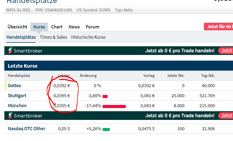This screenshot has width=233, height=141.
Task: Click the red change bar for Stuttgart
Action: point(105,96)
